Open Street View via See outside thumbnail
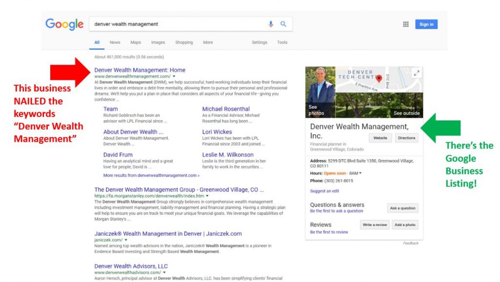This screenshot has height=282, width=500. point(408,112)
